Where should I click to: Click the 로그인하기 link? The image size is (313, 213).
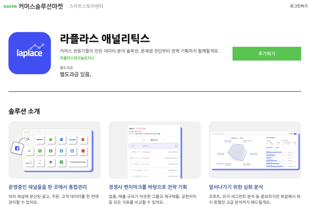(x=299, y=6)
